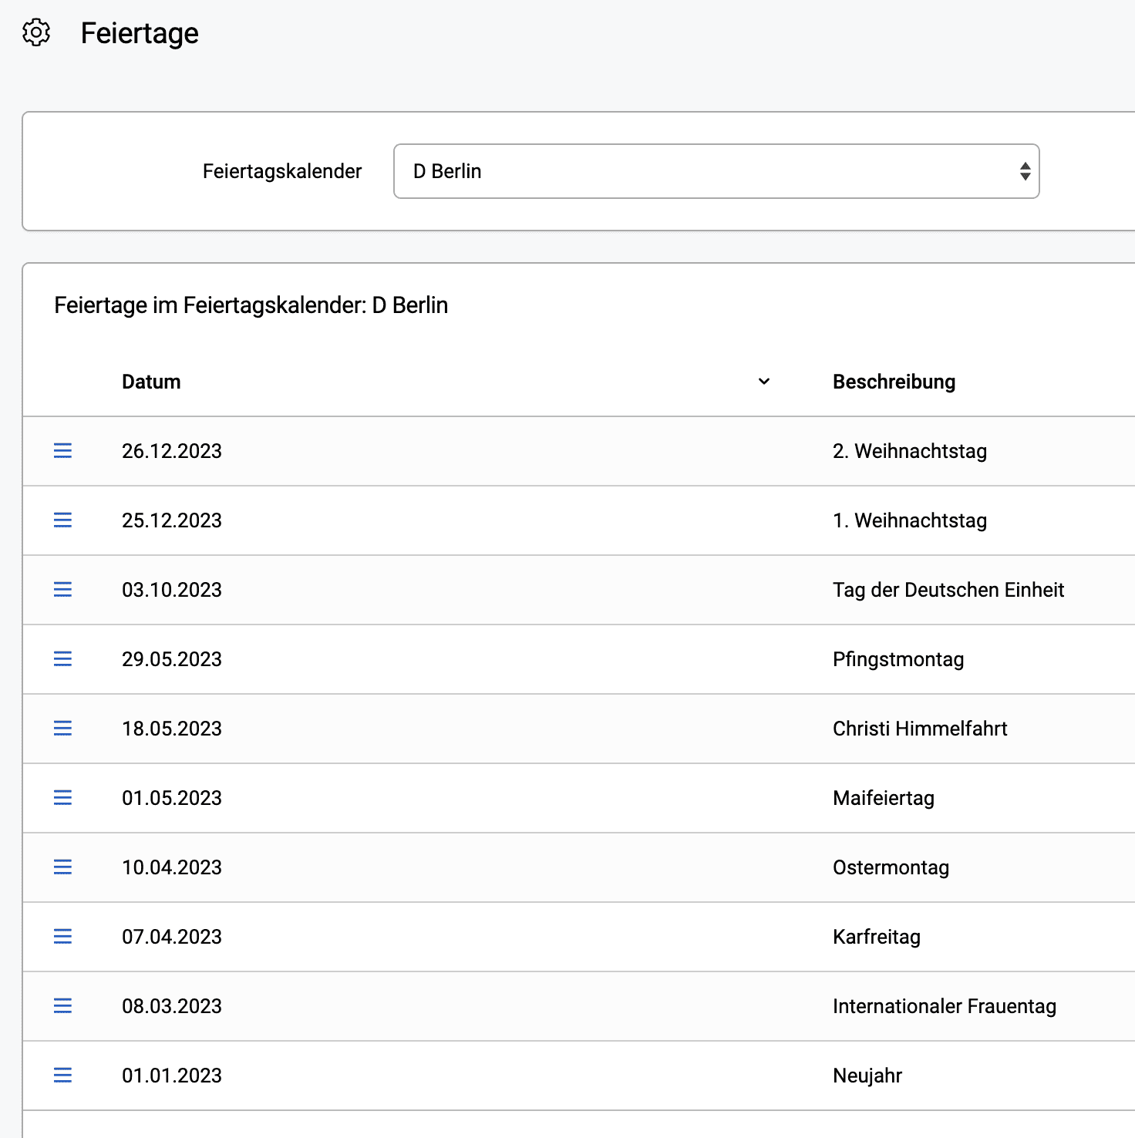Click the Neujahr description text

coord(867,1076)
